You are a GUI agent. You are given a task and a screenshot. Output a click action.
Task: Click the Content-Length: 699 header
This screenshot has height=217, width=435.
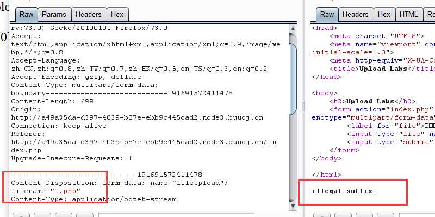(52, 101)
